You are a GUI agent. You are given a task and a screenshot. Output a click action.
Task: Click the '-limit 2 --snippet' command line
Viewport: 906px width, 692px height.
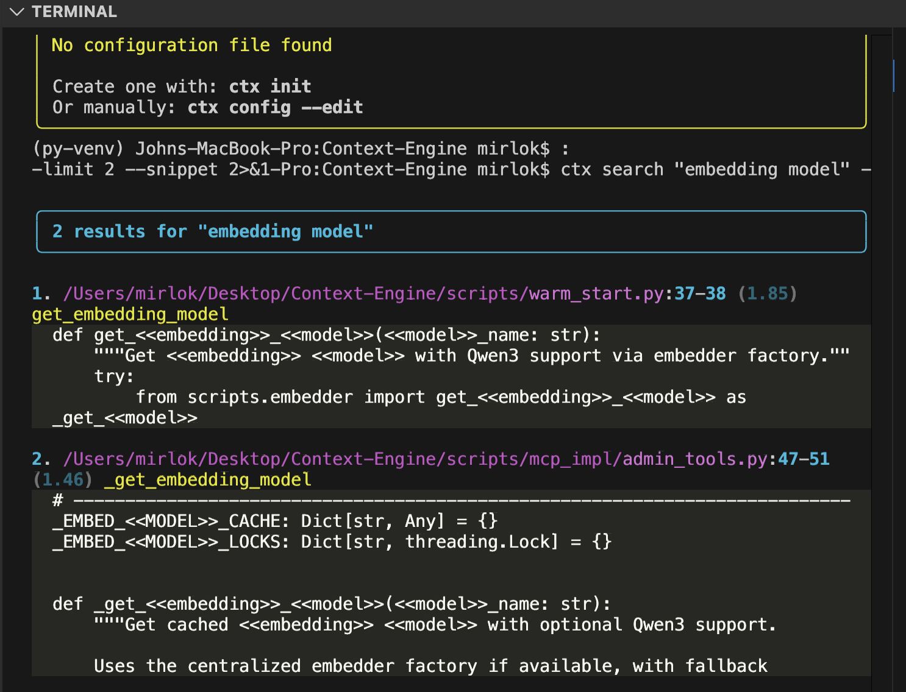(451, 169)
